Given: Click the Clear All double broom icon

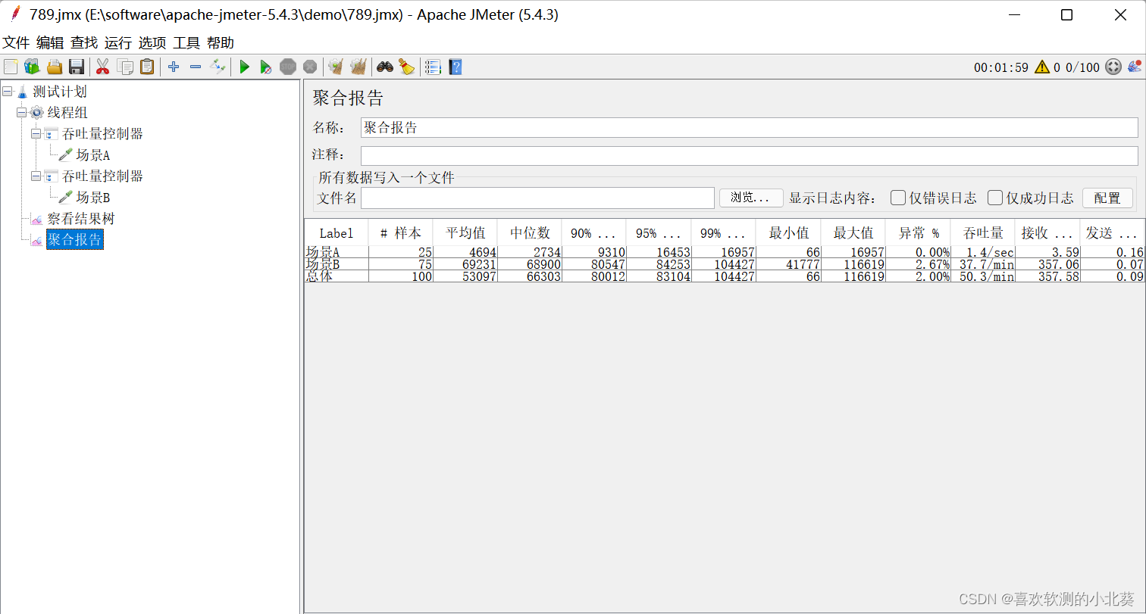Looking at the screenshot, I should [x=358, y=67].
